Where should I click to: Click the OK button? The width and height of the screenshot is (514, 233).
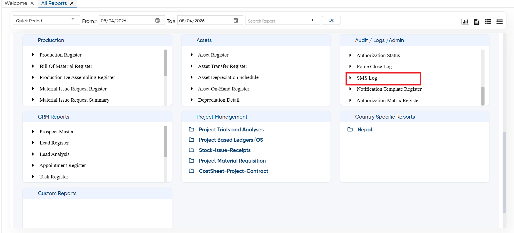point(331,20)
